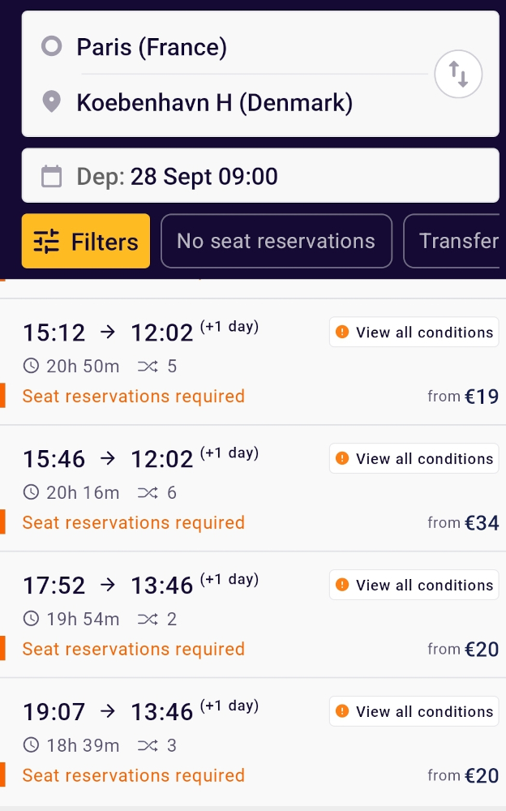The width and height of the screenshot is (506, 811).
Task: Click the Paris origin circle icon
Action: (52, 47)
